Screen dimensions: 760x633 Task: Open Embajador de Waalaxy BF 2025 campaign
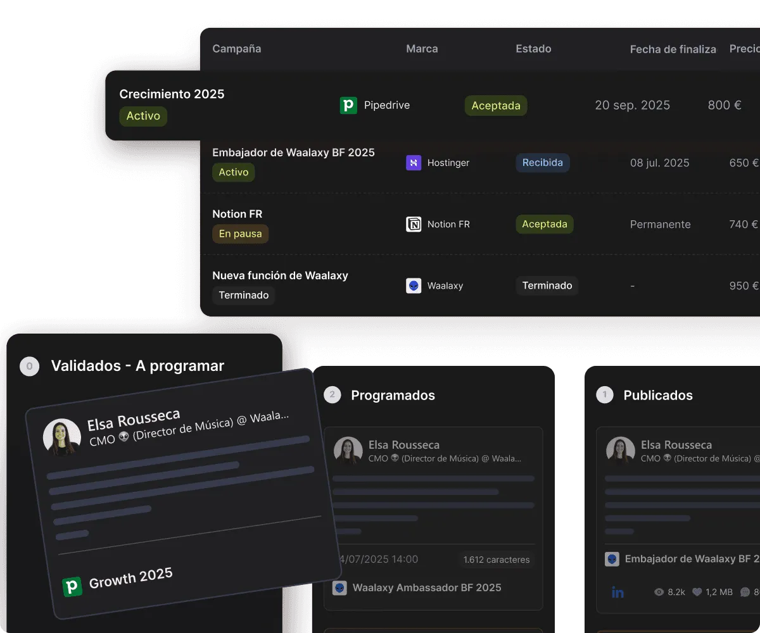tap(293, 153)
